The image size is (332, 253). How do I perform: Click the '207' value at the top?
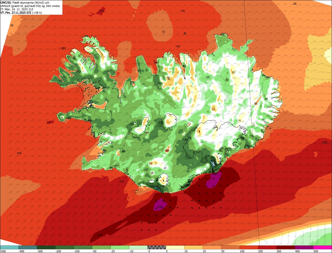(102, 11)
